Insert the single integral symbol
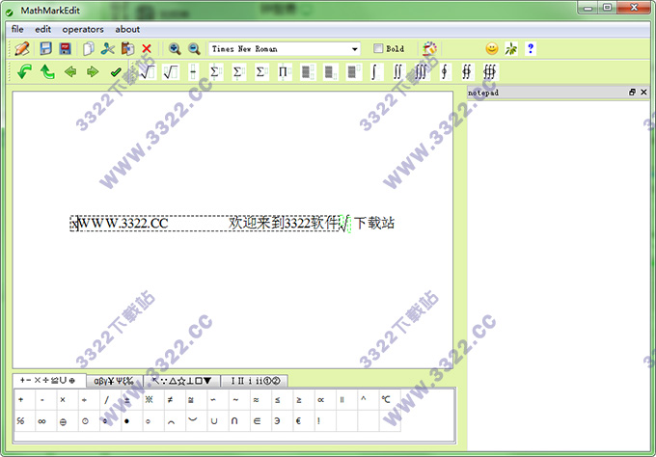This screenshot has height=457, width=656. click(374, 72)
